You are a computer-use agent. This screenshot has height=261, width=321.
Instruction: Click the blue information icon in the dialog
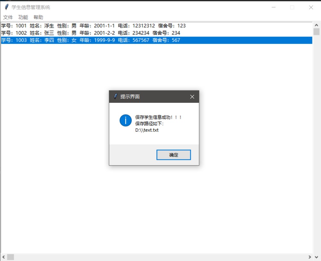click(x=126, y=120)
